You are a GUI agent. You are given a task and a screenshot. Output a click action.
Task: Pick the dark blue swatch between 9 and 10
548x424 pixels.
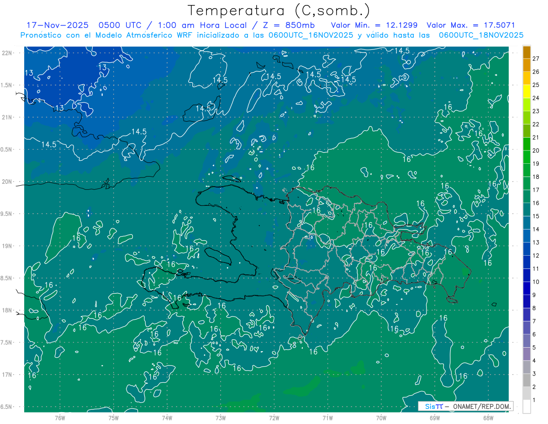[527, 289]
